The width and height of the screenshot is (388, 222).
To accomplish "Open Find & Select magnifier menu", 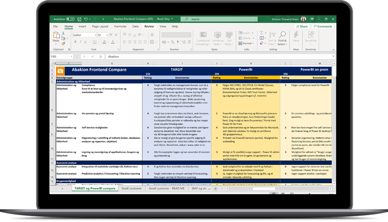I will (x=282, y=39).
